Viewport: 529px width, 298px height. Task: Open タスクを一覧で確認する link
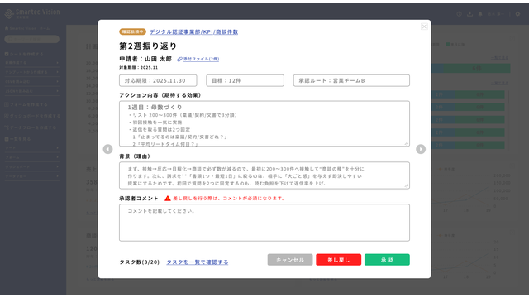pos(198,262)
